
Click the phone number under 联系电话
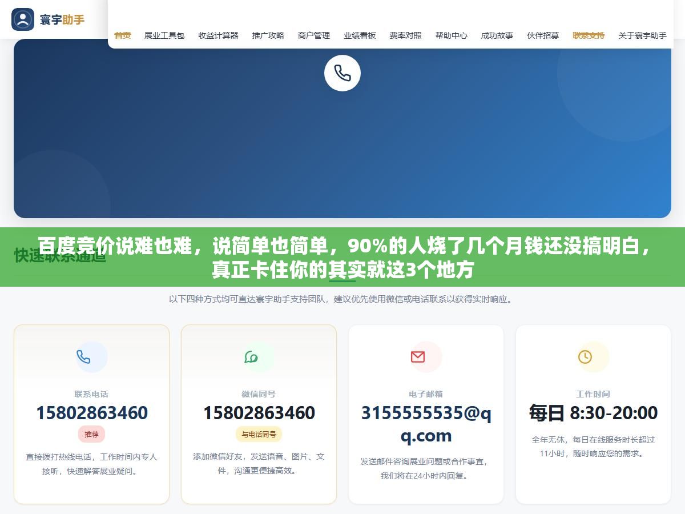click(92, 412)
